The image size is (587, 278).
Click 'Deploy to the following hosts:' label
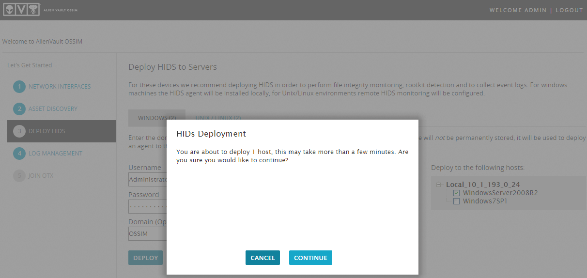point(478,168)
